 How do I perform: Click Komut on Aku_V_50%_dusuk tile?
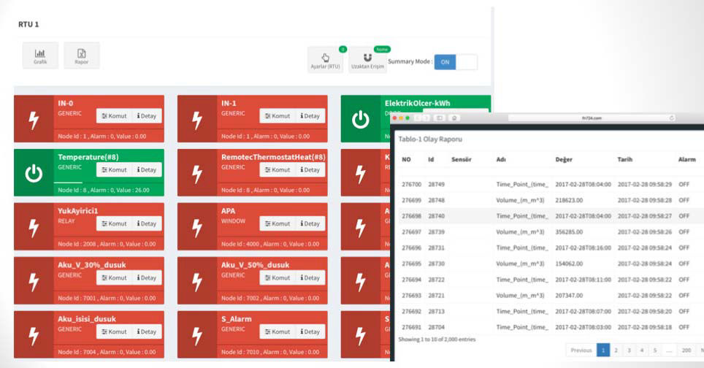coord(278,277)
